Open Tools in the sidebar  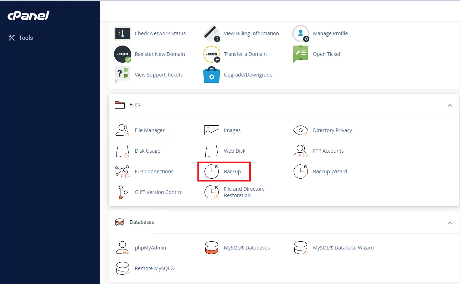click(21, 38)
